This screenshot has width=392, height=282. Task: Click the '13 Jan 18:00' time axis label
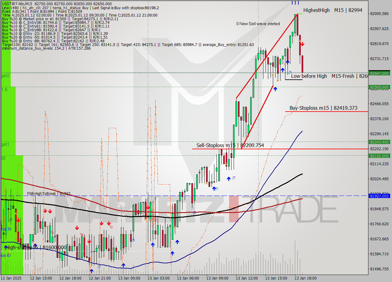[306, 278]
